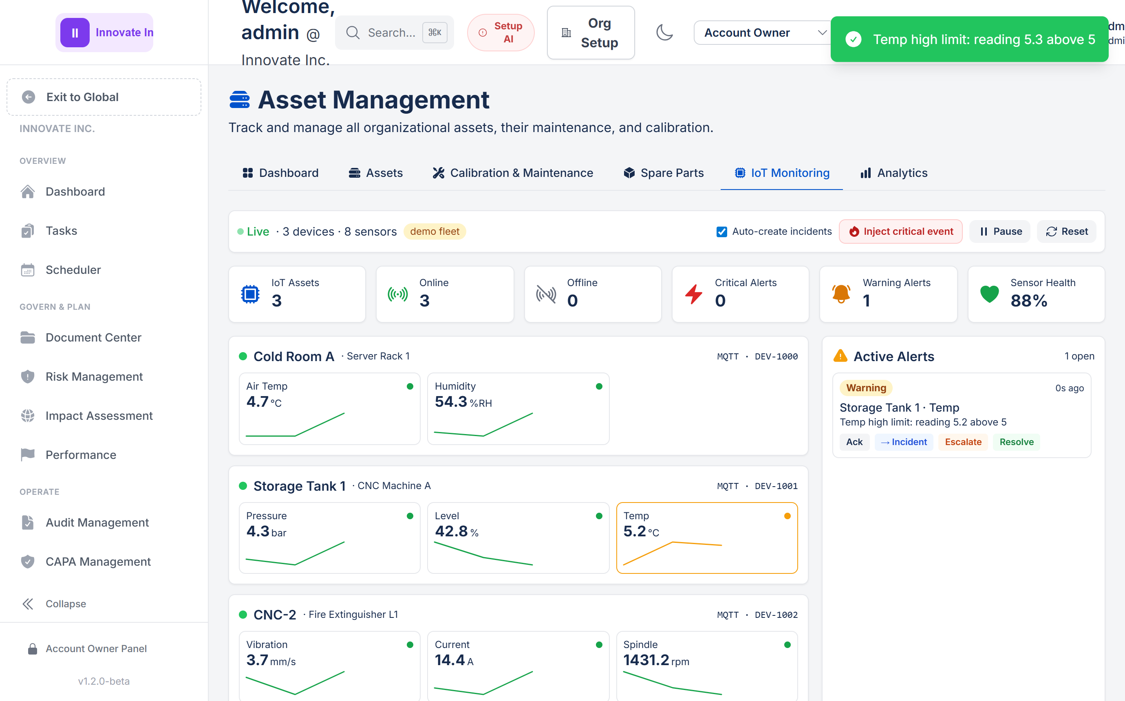Click the Online broadcast signal icon
This screenshot has height=701, width=1125.
point(398,294)
